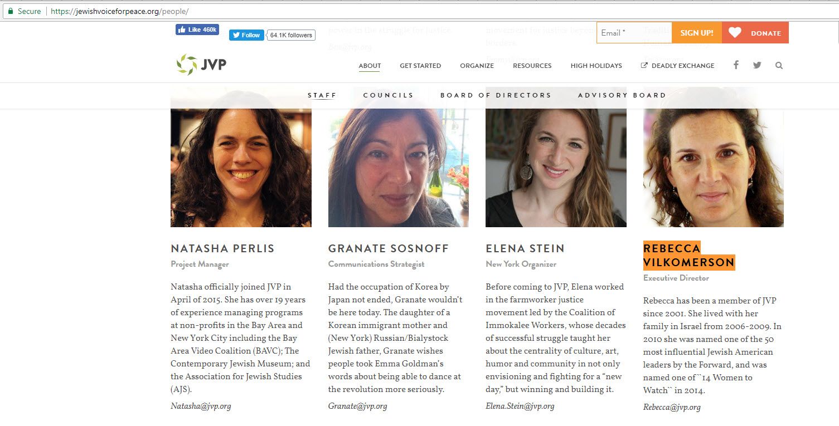This screenshot has width=839, height=426.
Task: Select the Organize menu item
Action: tap(477, 66)
